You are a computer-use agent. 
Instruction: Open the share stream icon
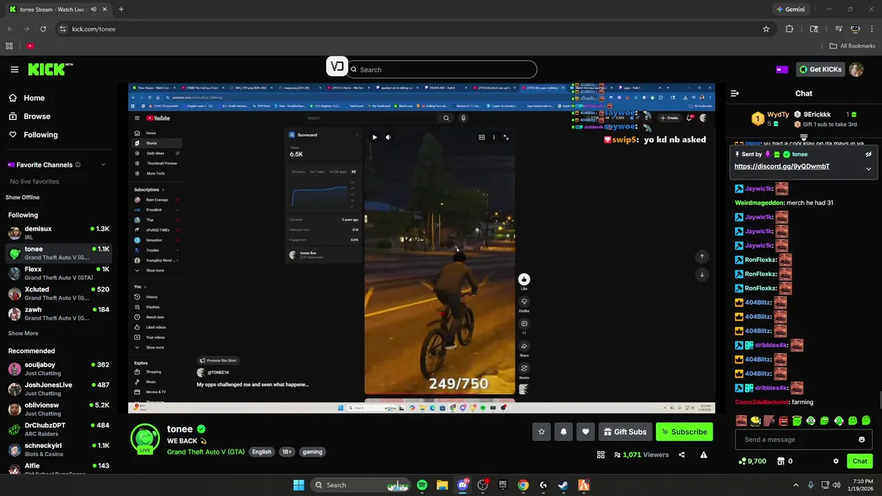coord(681,455)
